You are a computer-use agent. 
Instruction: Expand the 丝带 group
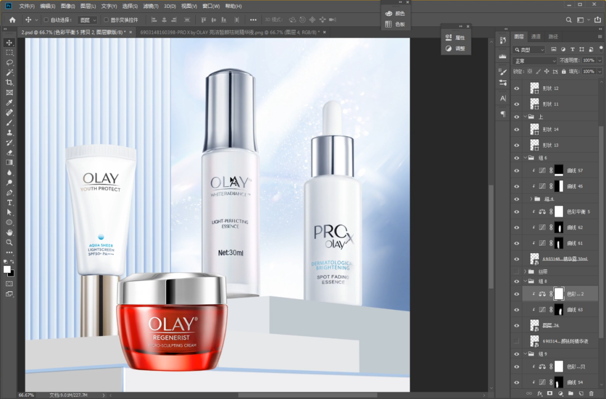coord(525,272)
